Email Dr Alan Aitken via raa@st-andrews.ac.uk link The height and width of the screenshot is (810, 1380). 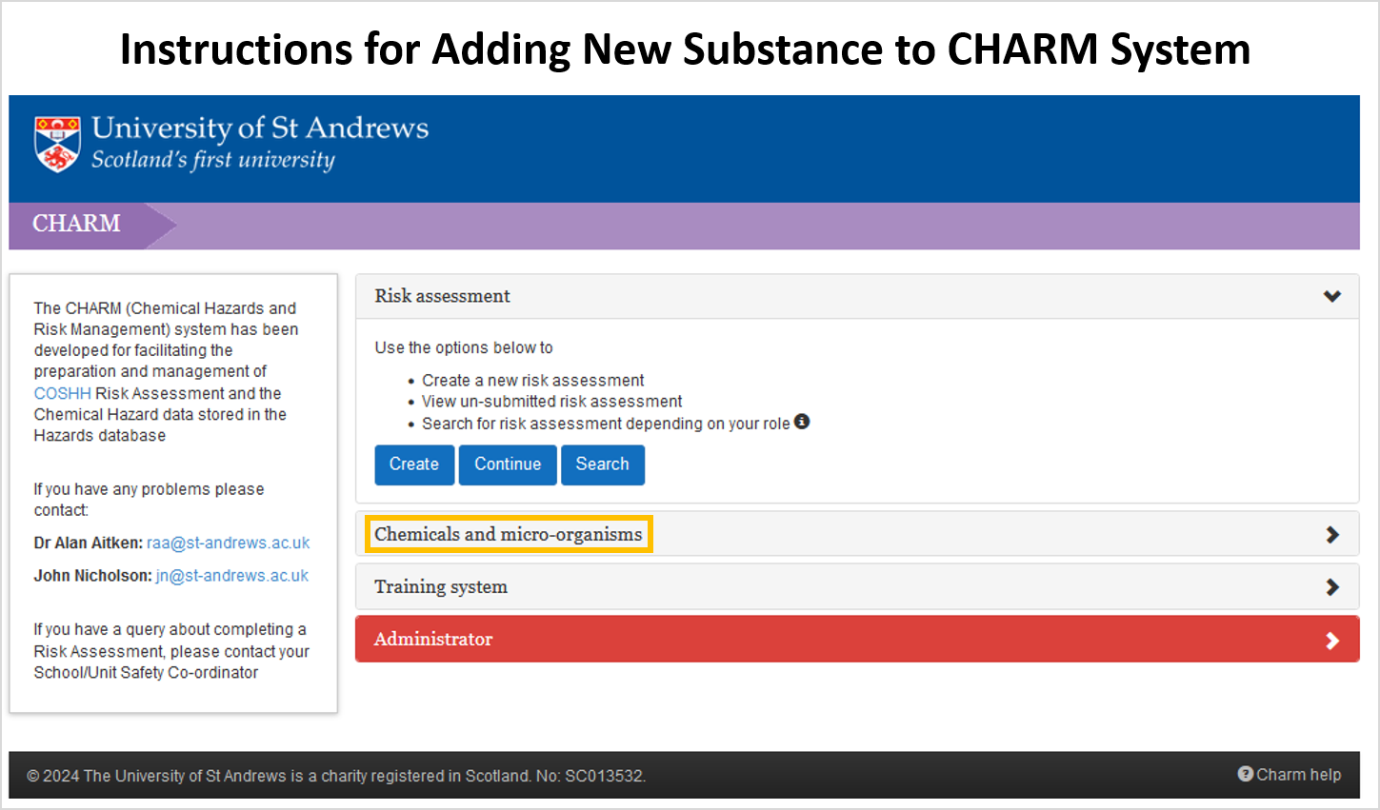(x=228, y=543)
